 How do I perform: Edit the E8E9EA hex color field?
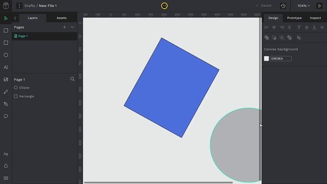click(x=281, y=59)
